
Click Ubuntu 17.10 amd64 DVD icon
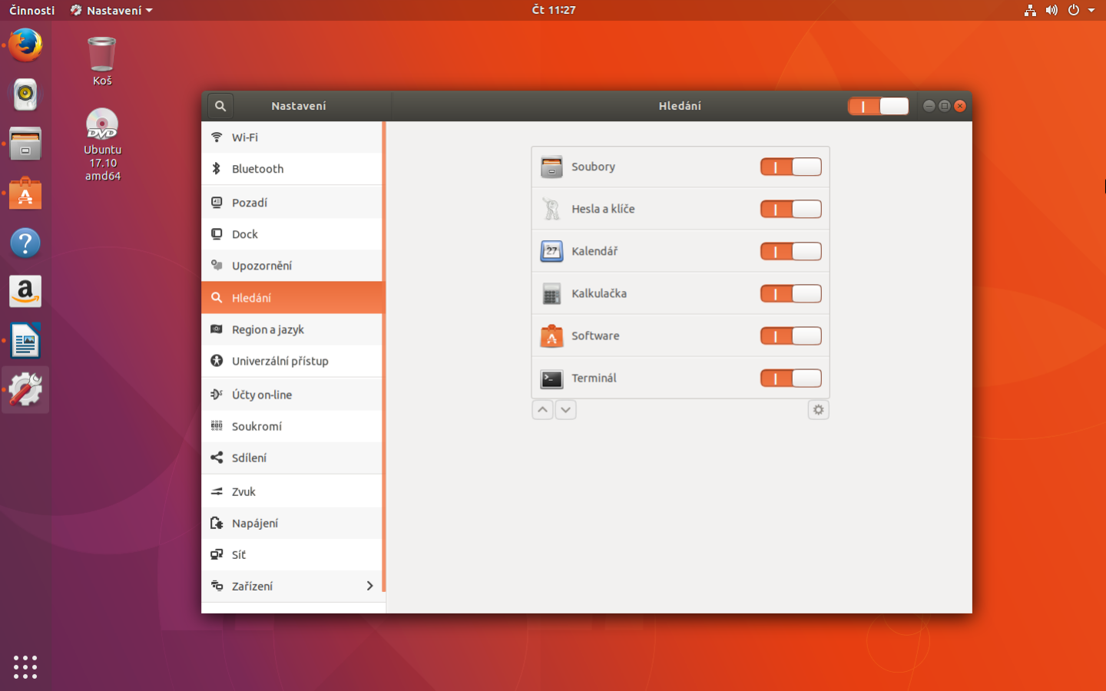coord(102,144)
